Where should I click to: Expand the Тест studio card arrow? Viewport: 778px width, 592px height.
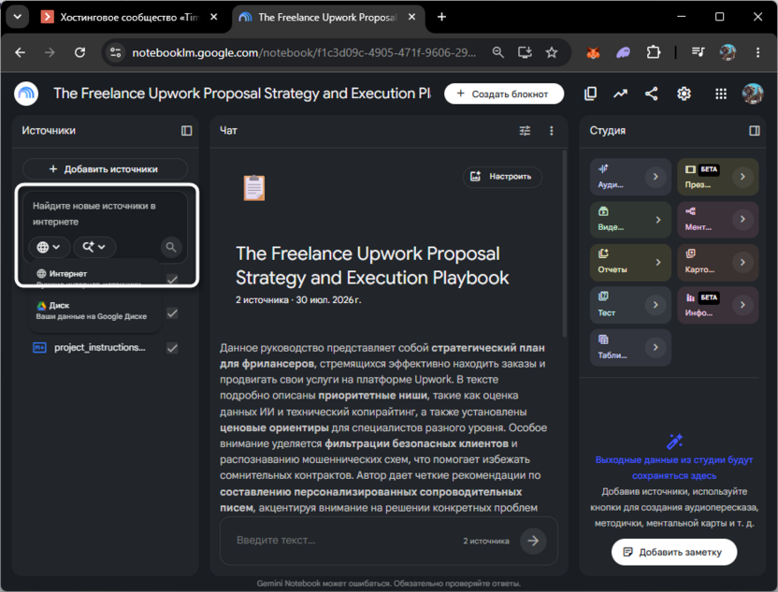tap(656, 305)
